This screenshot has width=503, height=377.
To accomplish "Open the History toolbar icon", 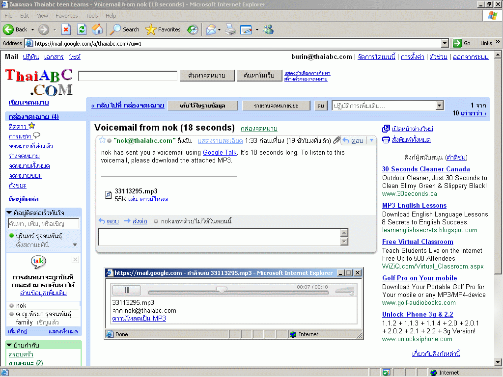I will point(192,29).
